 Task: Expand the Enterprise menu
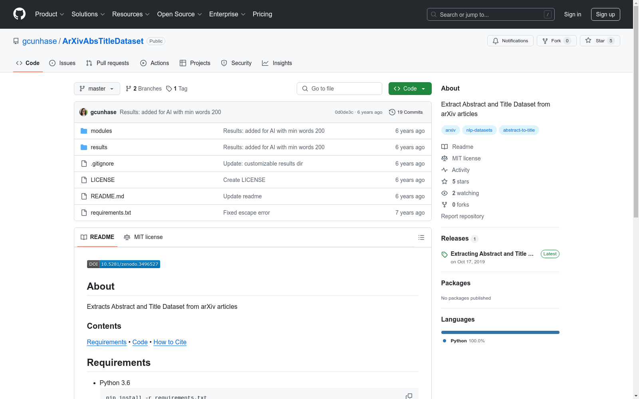pyautogui.click(x=227, y=14)
